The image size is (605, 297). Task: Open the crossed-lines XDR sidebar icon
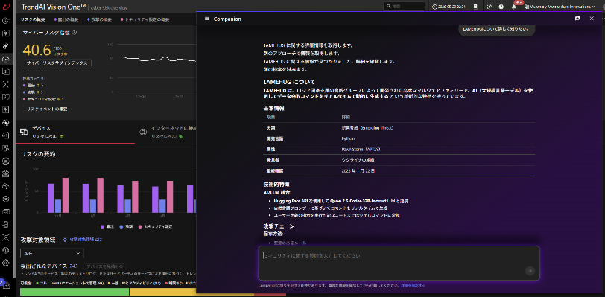[x=5, y=84]
